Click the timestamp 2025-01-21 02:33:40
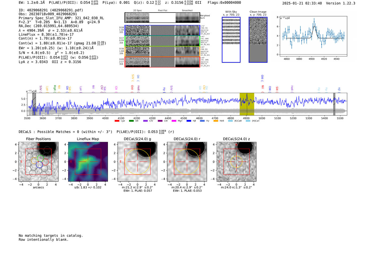 click(x=302, y=3)
